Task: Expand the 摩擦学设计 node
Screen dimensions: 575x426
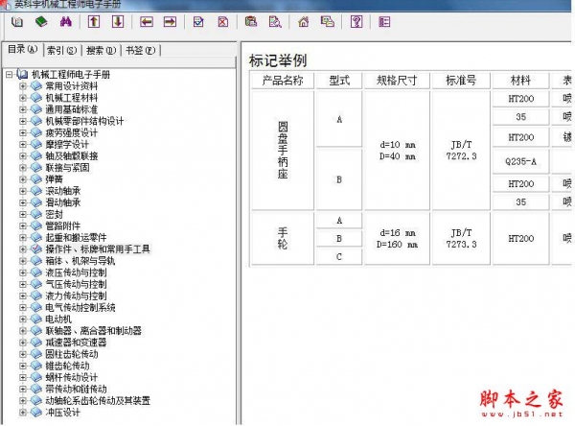Action: 23,144
